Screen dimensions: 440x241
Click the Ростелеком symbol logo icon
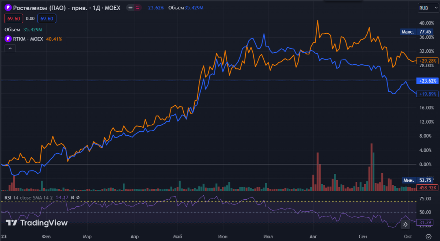point(8,8)
